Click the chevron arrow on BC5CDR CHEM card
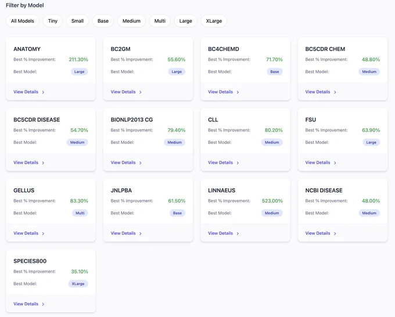 (x=335, y=92)
